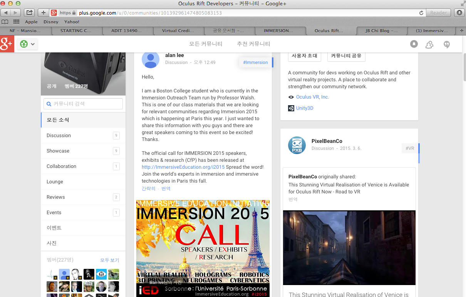The height and width of the screenshot is (297, 466).
Task: Click the #VR hashtag on PixelBeanCo post
Action: 410,148
